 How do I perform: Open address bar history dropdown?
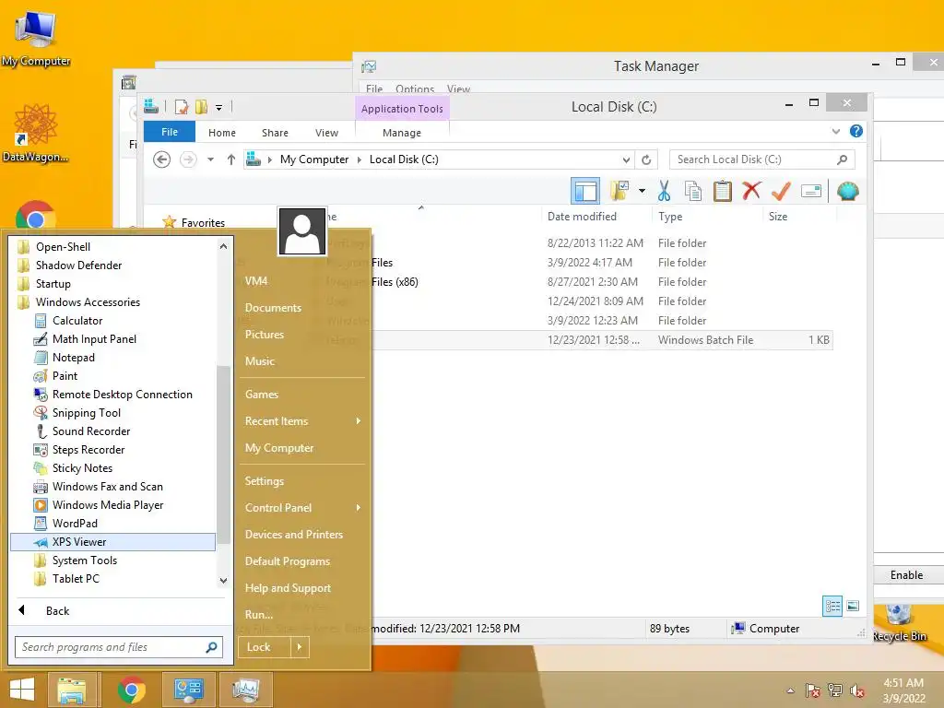point(626,159)
